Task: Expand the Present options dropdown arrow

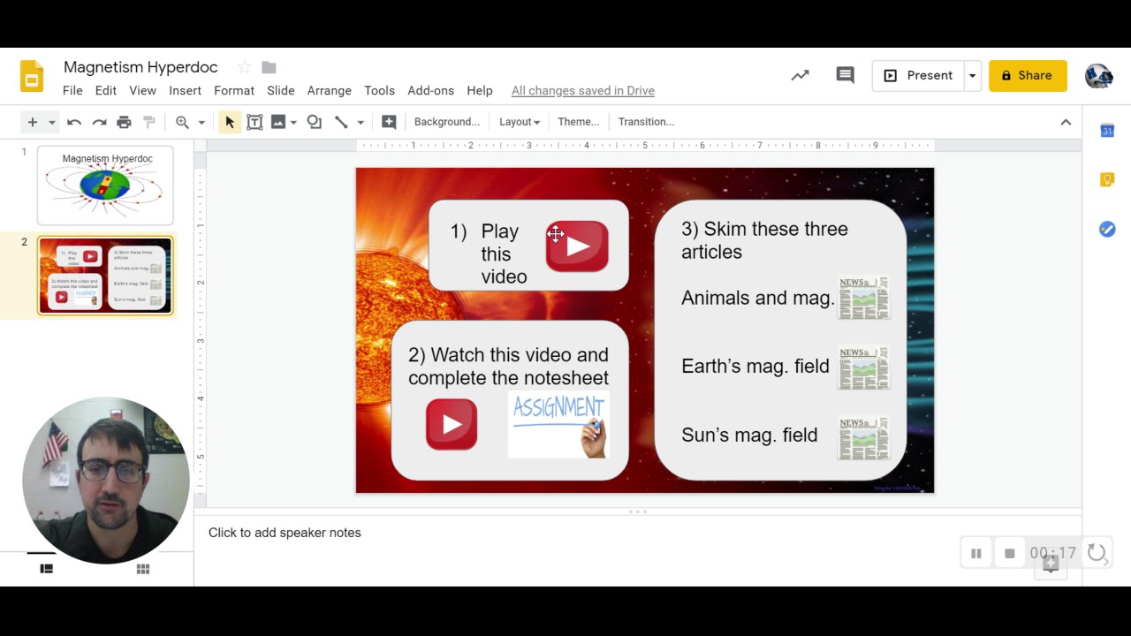Action: coord(972,76)
